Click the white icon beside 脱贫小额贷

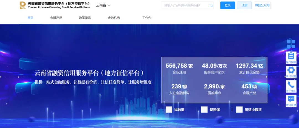click(239, 110)
